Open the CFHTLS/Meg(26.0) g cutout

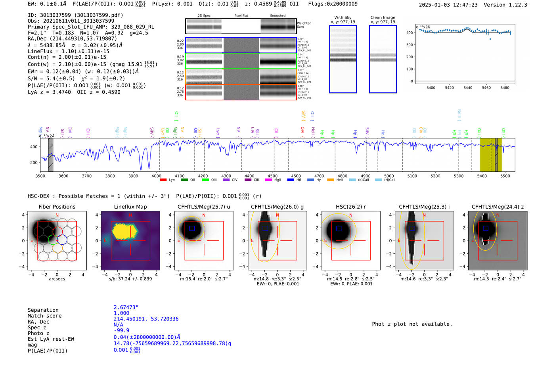coord(277,241)
